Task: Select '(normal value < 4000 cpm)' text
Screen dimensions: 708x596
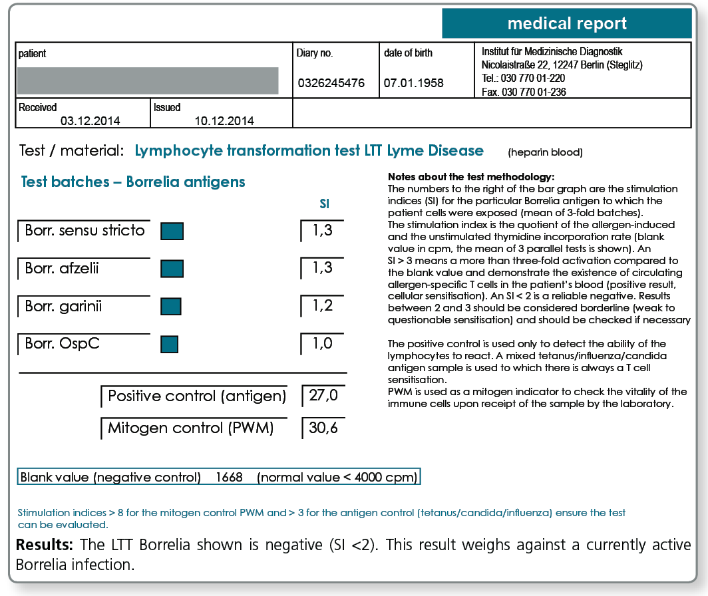Action: pyautogui.click(x=337, y=477)
